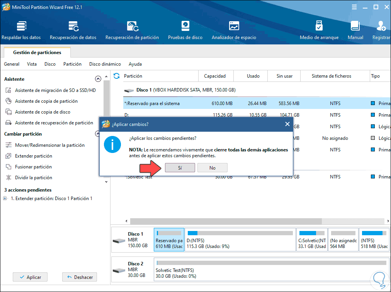Select Reservado para el sistema row
Image resolution: width=391 pixels, height=292 pixels.
pos(257,103)
